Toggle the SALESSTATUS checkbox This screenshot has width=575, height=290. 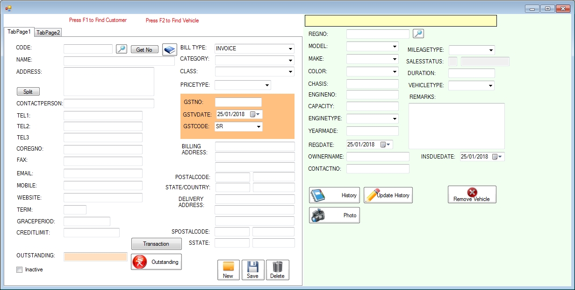[x=453, y=62]
